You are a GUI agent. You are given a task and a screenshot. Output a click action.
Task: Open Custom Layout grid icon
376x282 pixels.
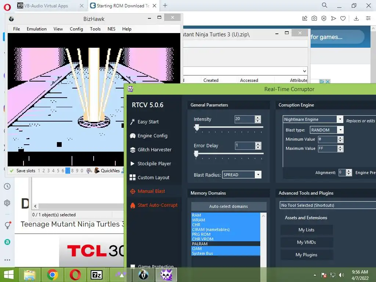click(x=132, y=177)
